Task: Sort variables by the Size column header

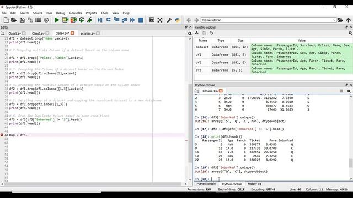Action: 240,40
